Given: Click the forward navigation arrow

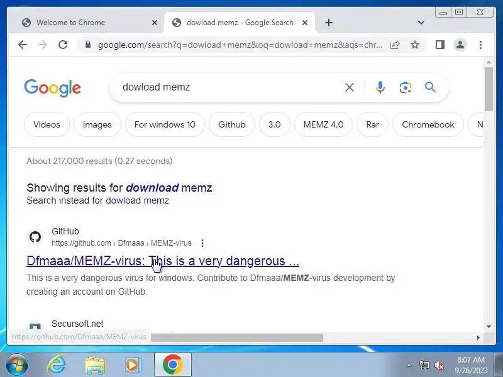Looking at the screenshot, I should pyautogui.click(x=43, y=45).
